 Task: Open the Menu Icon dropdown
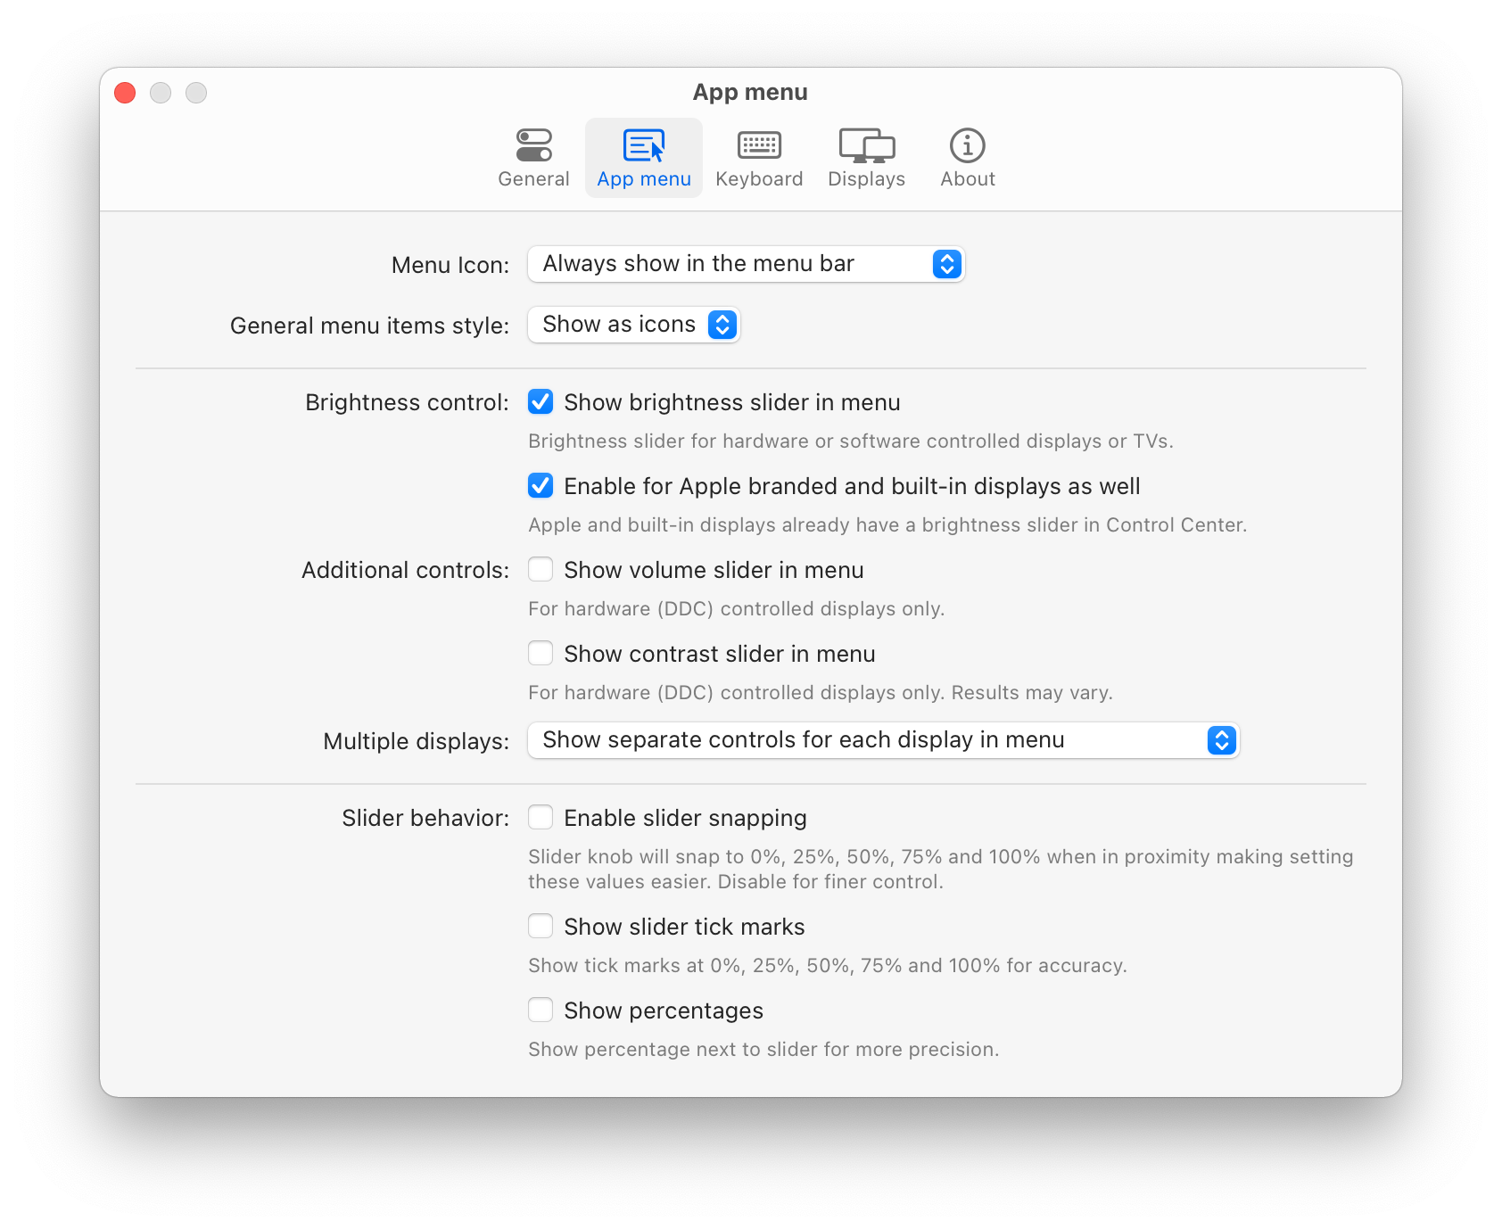click(746, 264)
